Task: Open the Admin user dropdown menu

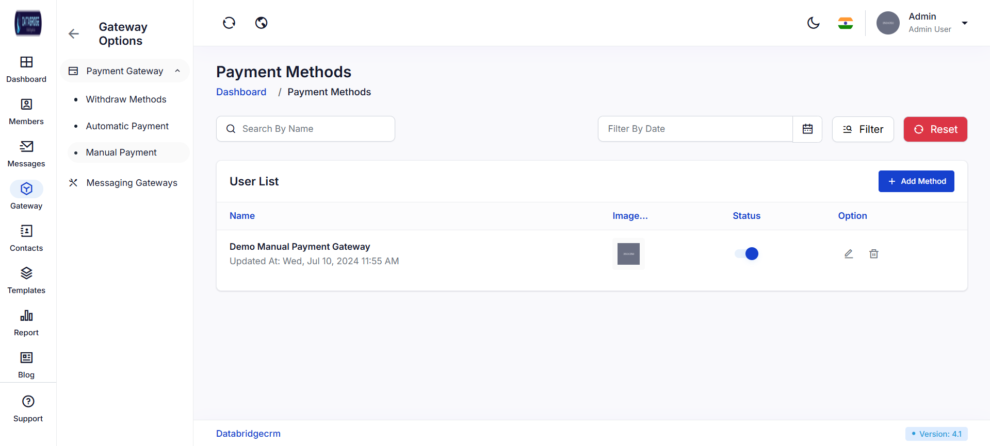Action: [x=964, y=23]
